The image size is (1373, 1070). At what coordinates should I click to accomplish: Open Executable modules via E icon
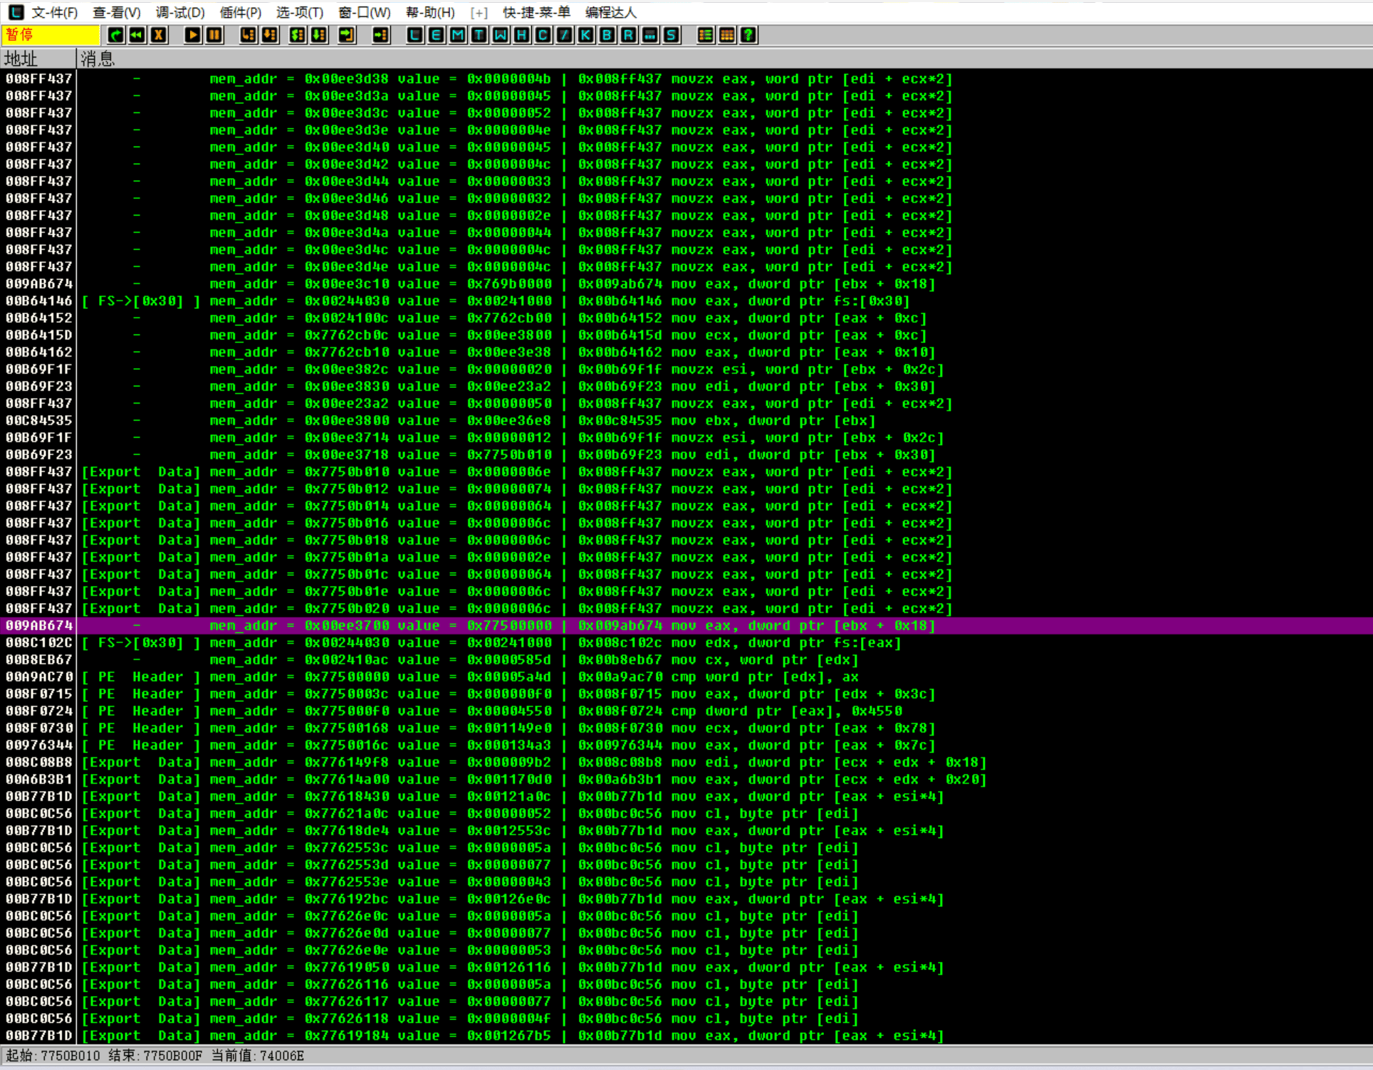click(437, 35)
